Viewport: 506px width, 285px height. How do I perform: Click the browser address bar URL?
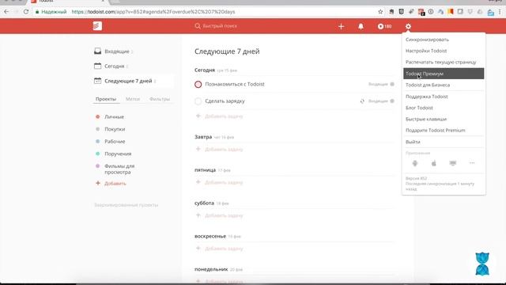coord(153,12)
